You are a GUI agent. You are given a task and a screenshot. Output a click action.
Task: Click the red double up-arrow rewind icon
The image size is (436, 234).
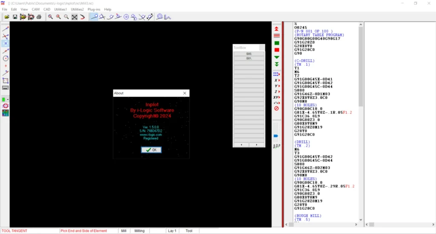[x=276, y=29]
